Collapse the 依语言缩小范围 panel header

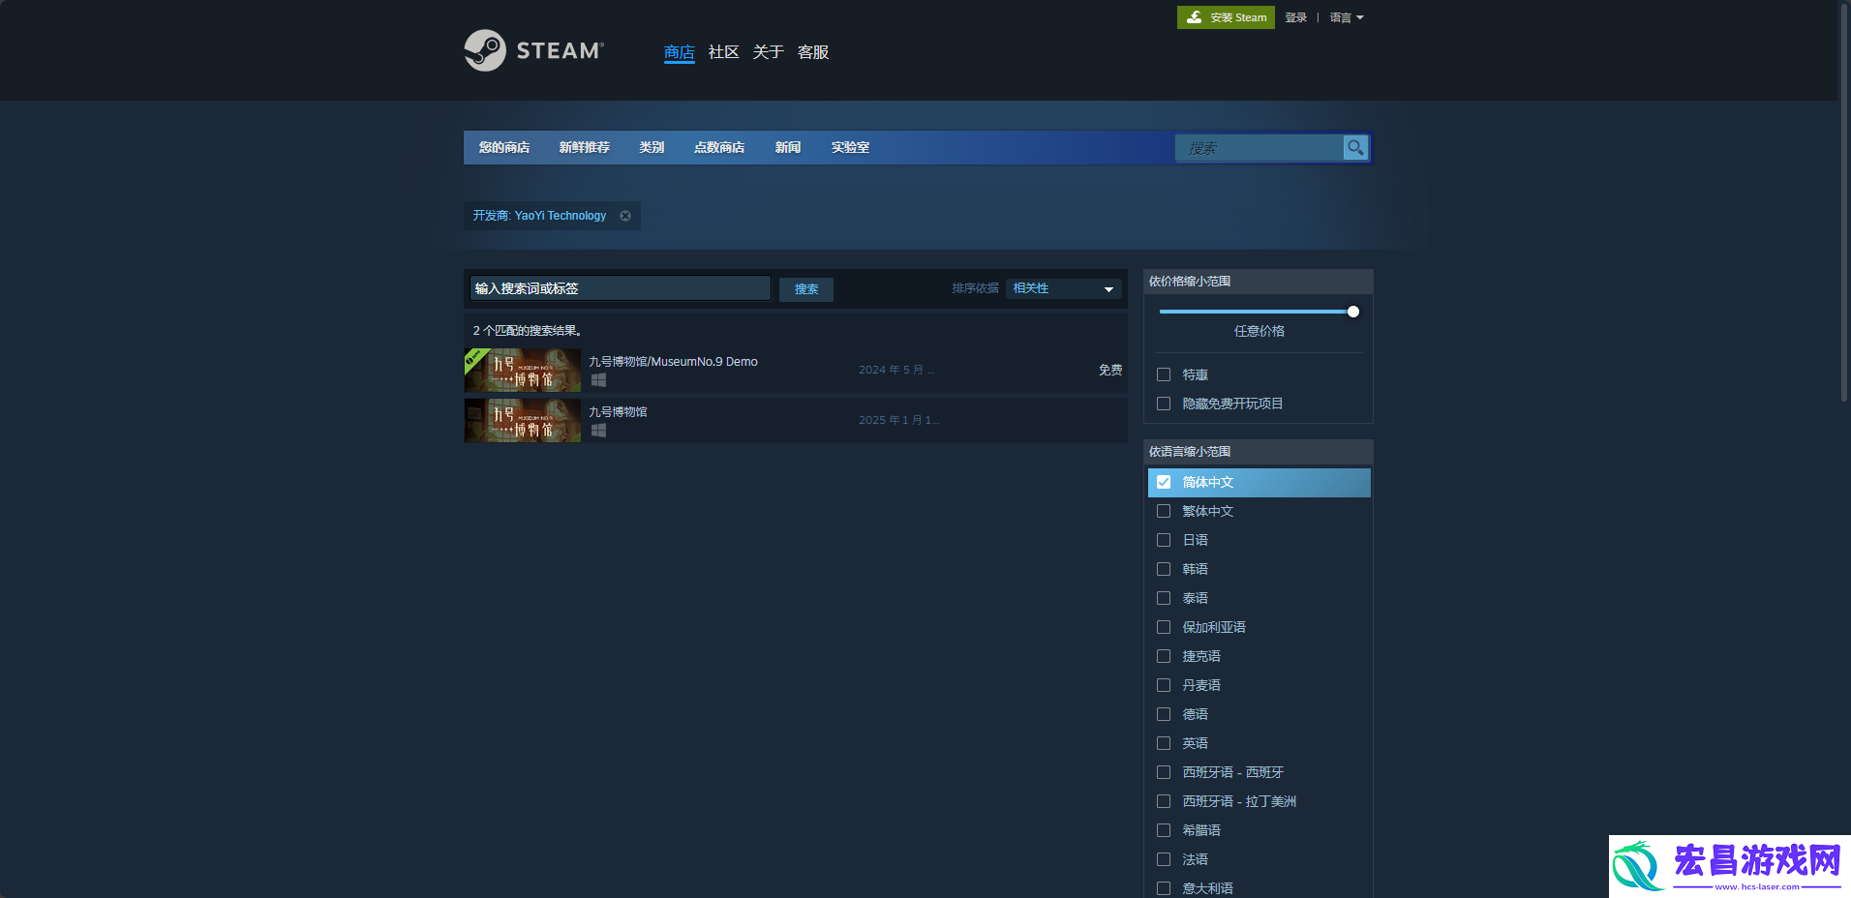[1258, 452]
